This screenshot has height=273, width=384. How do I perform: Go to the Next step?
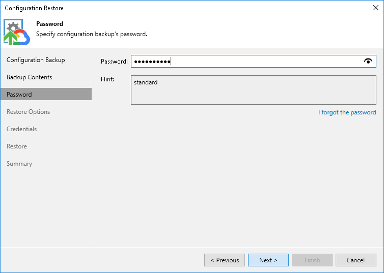pos(268,260)
